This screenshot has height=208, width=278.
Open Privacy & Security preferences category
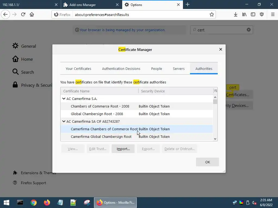click(x=32, y=85)
